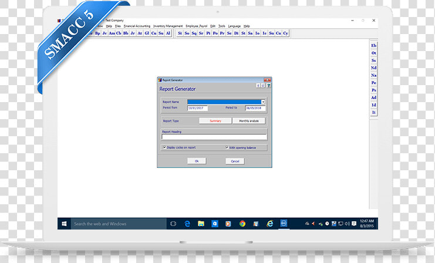Click the Period to date field

coord(255,108)
